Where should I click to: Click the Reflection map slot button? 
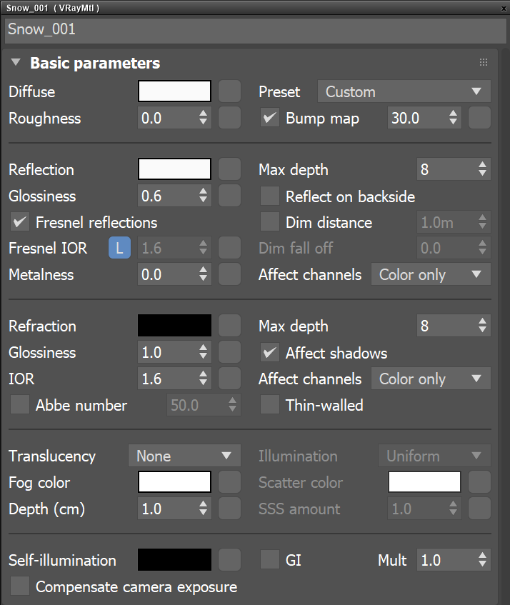[229, 169]
